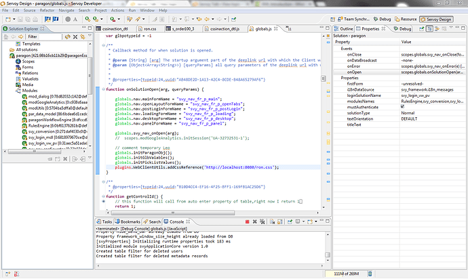Click the Servoy Design perspective button
Viewport: 468px width, 279px height.
436,19
